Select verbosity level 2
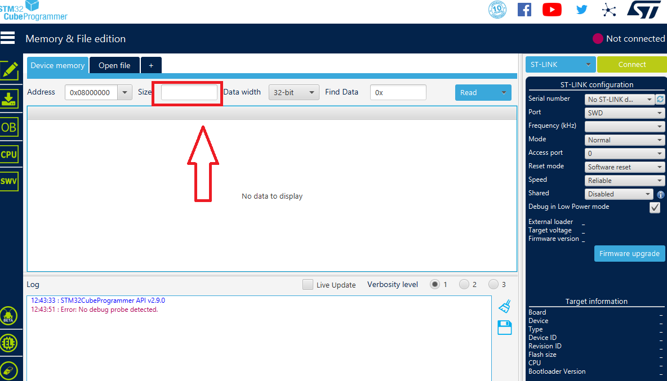This screenshot has height=381, width=667. [x=464, y=284]
